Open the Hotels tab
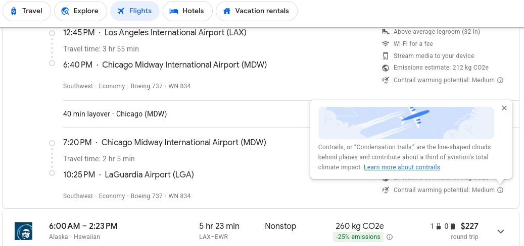524x246 pixels. (x=187, y=11)
